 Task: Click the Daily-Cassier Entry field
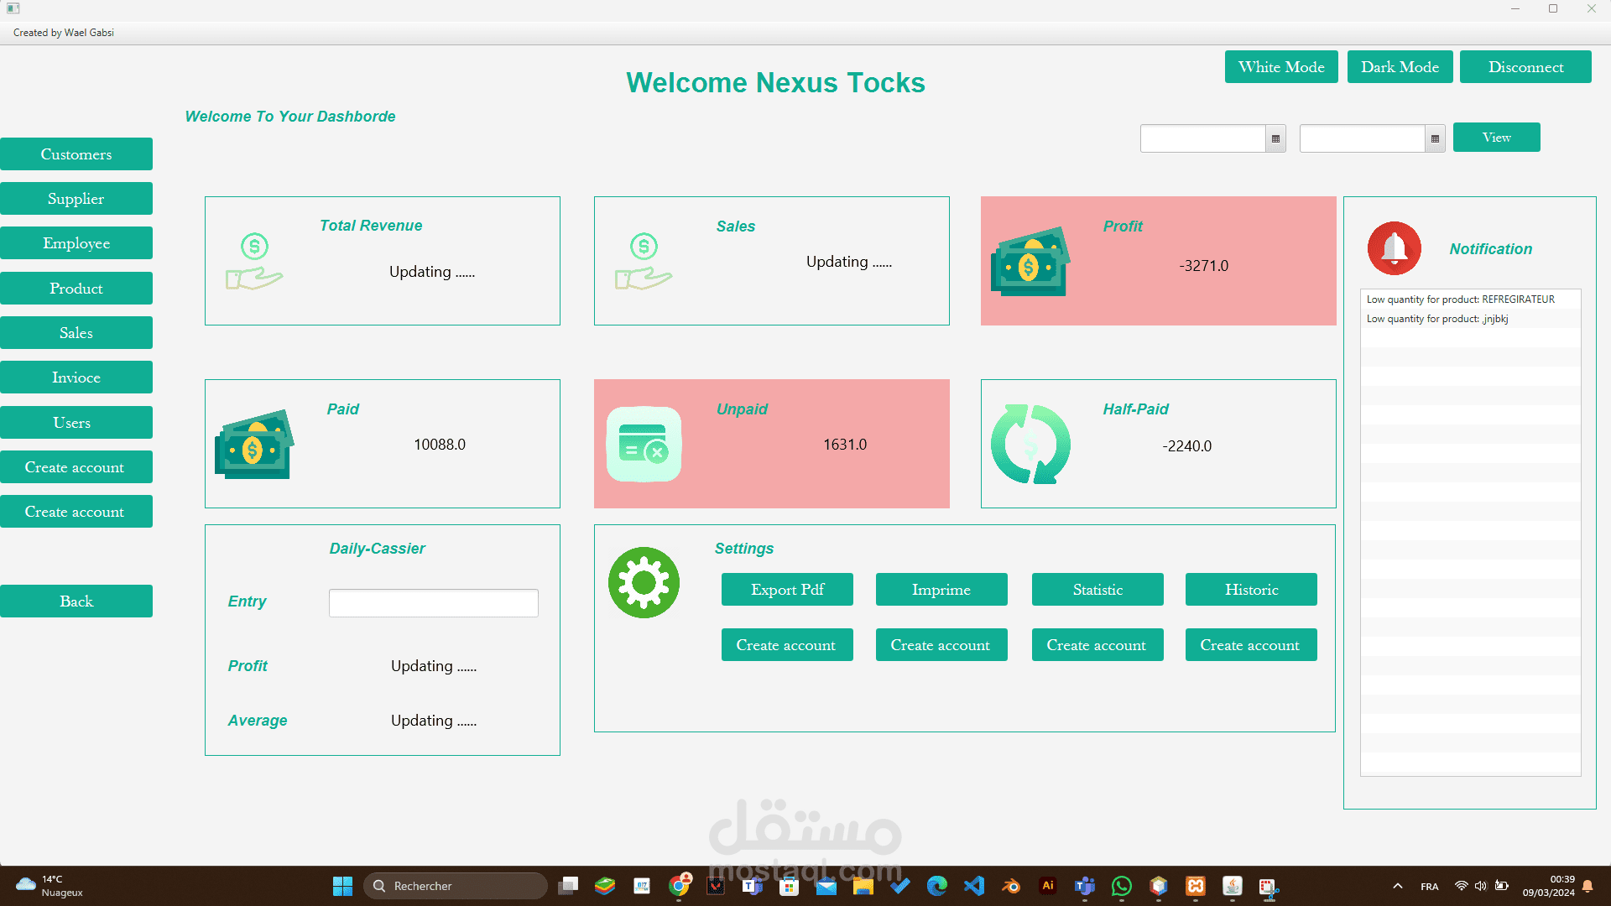(x=433, y=602)
